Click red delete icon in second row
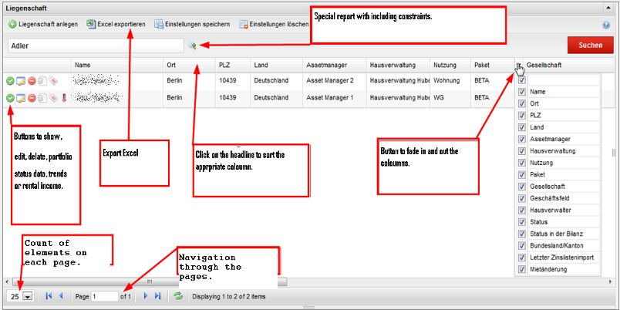 32,97
